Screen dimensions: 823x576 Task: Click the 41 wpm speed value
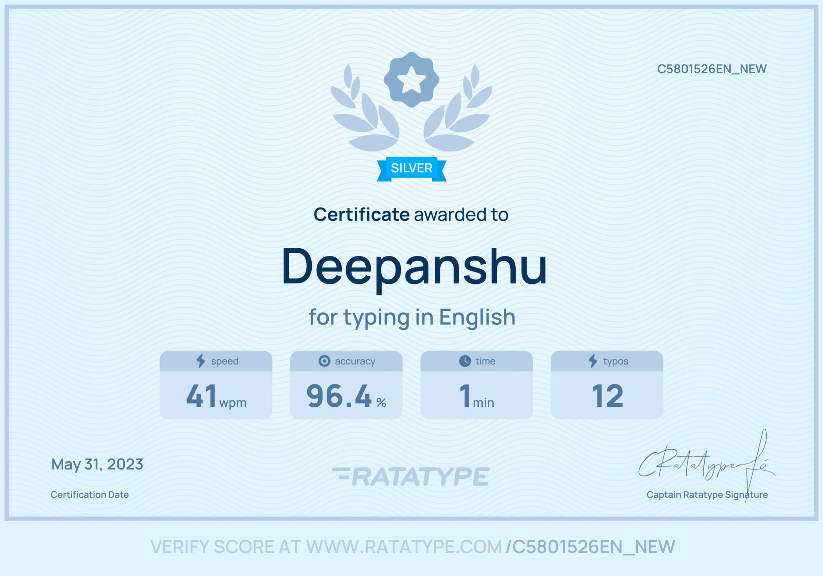coord(216,396)
